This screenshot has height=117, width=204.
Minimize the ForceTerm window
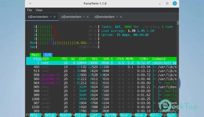pyautogui.click(x=160, y=4)
